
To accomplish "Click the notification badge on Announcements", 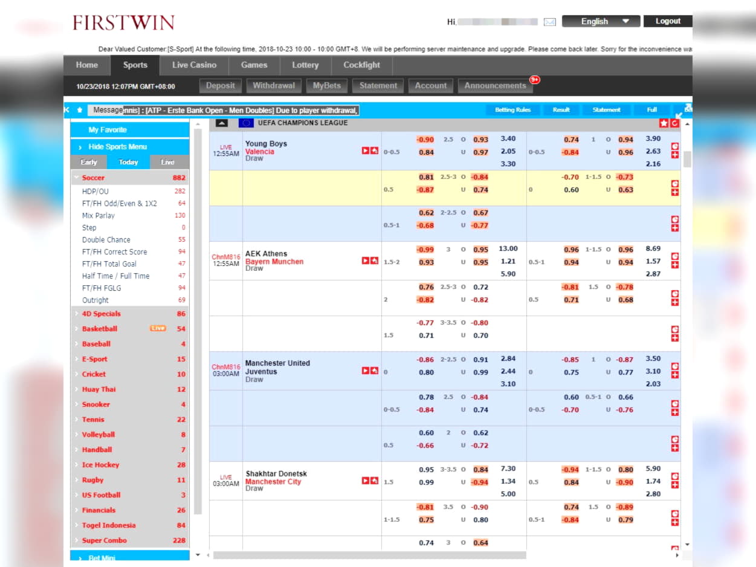I will pos(535,79).
